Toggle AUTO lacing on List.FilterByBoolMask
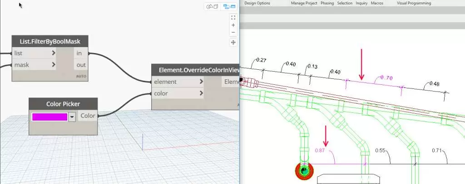Viewport: 465px width, 184px height. point(81,77)
